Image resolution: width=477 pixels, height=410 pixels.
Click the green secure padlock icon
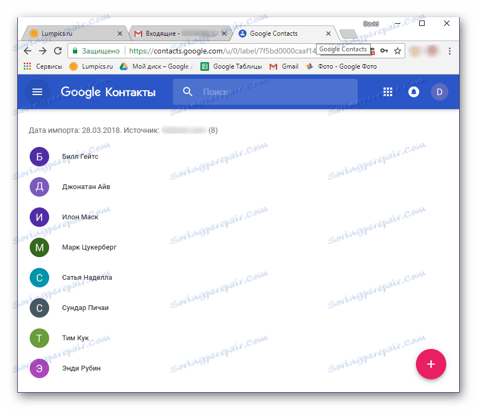coord(75,50)
